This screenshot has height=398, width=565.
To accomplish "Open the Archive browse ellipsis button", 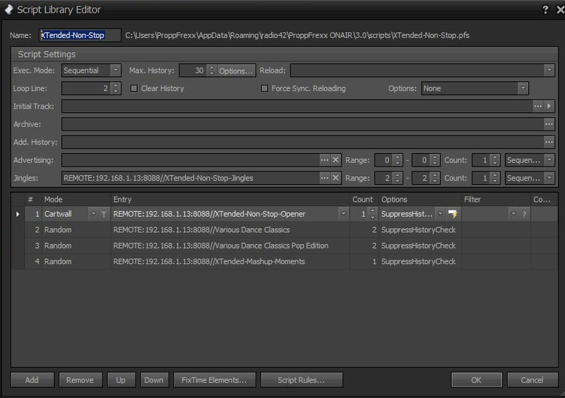I will coord(549,124).
